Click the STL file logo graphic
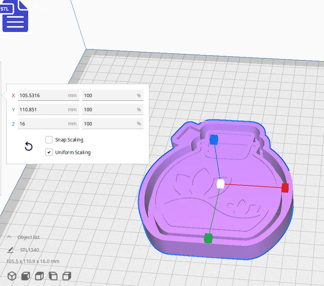Image resolution: width=324 pixels, height=286 pixels. coord(15,17)
